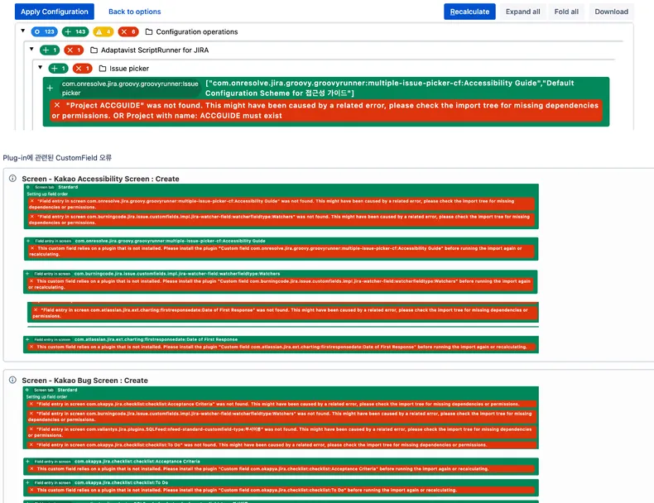654x503 pixels.
Task: Click the Adaptavist ScriptRunner folder icon
Action: click(94, 50)
